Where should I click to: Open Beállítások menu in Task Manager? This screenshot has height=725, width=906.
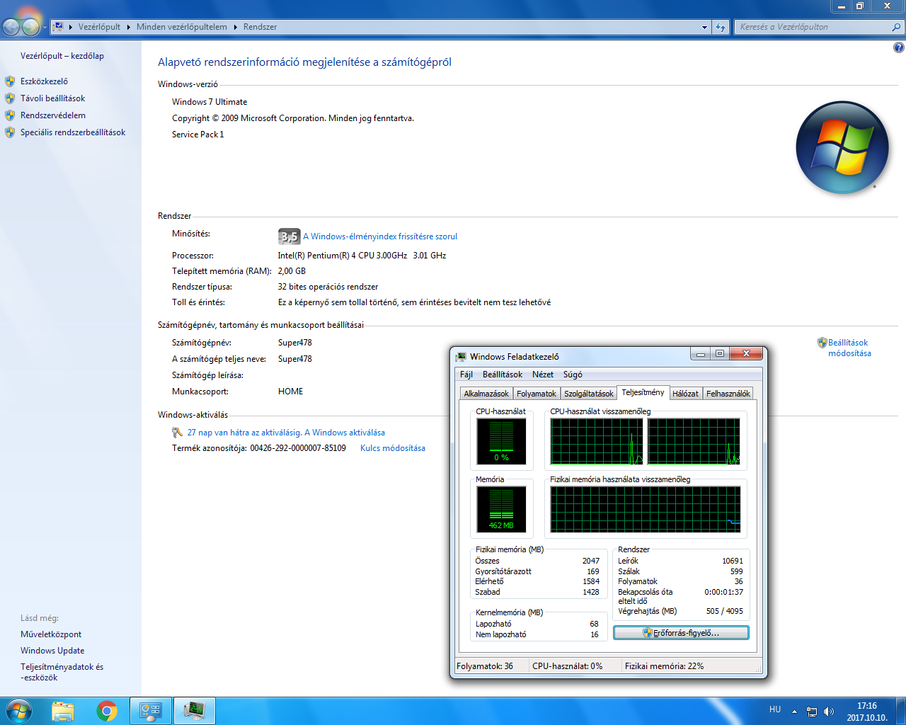point(503,375)
